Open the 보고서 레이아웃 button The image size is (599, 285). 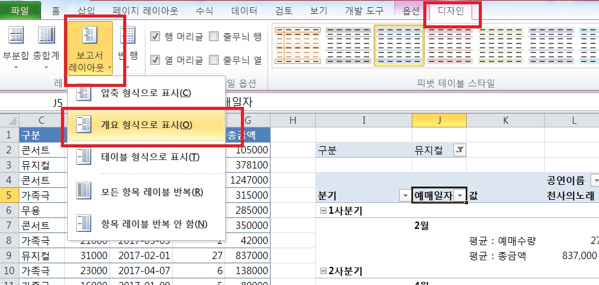click(91, 50)
